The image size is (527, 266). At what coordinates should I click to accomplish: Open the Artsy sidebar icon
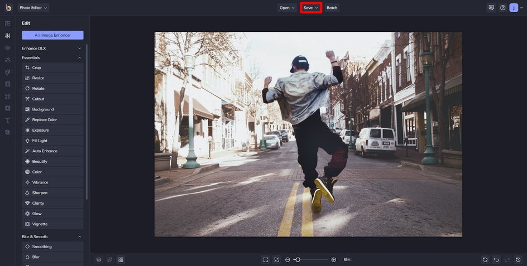8,72
